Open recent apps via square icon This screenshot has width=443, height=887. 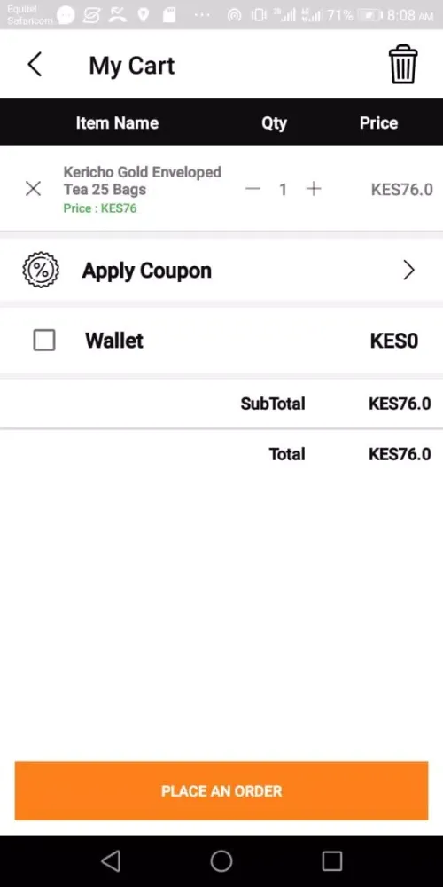pos(332,861)
